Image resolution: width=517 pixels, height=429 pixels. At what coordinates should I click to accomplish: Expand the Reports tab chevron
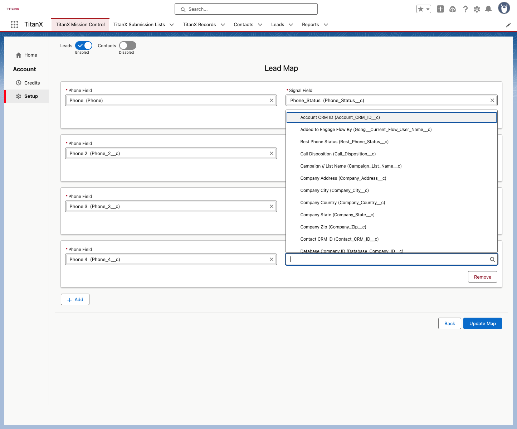point(326,25)
